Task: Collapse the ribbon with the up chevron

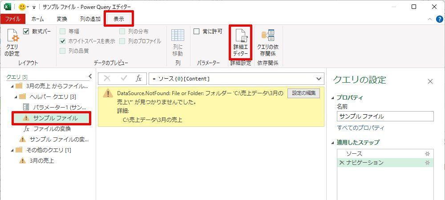Action: coord(430,19)
